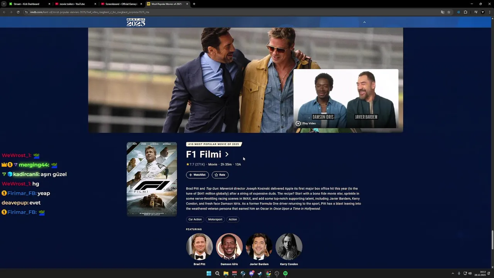The height and width of the screenshot is (278, 494).
Task: Go back to the previous page
Action: (4, 12)
